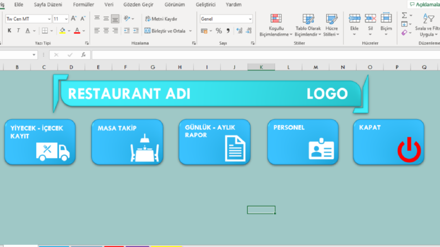Screen dimensions: 440x247
Task: Click insert function fx button
Action: [x=83, y=55]
